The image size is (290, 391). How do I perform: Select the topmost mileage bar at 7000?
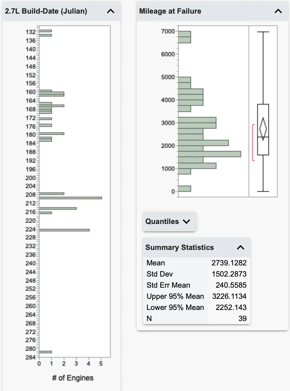[185, 34]
